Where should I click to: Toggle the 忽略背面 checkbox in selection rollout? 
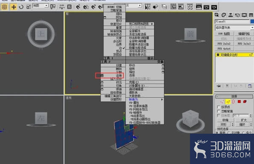click(219, 111)
